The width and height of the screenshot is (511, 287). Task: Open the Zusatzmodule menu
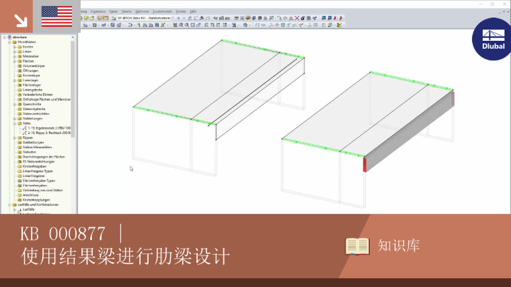162,11
